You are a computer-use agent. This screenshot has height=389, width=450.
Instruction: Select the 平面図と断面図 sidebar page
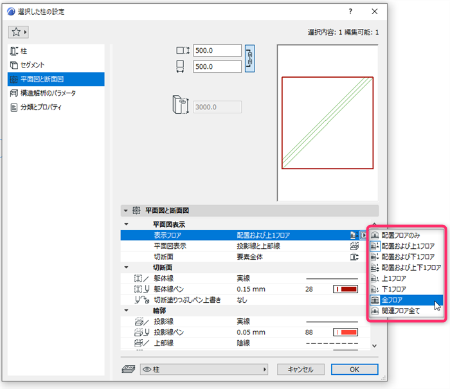(x=56, y=79)
